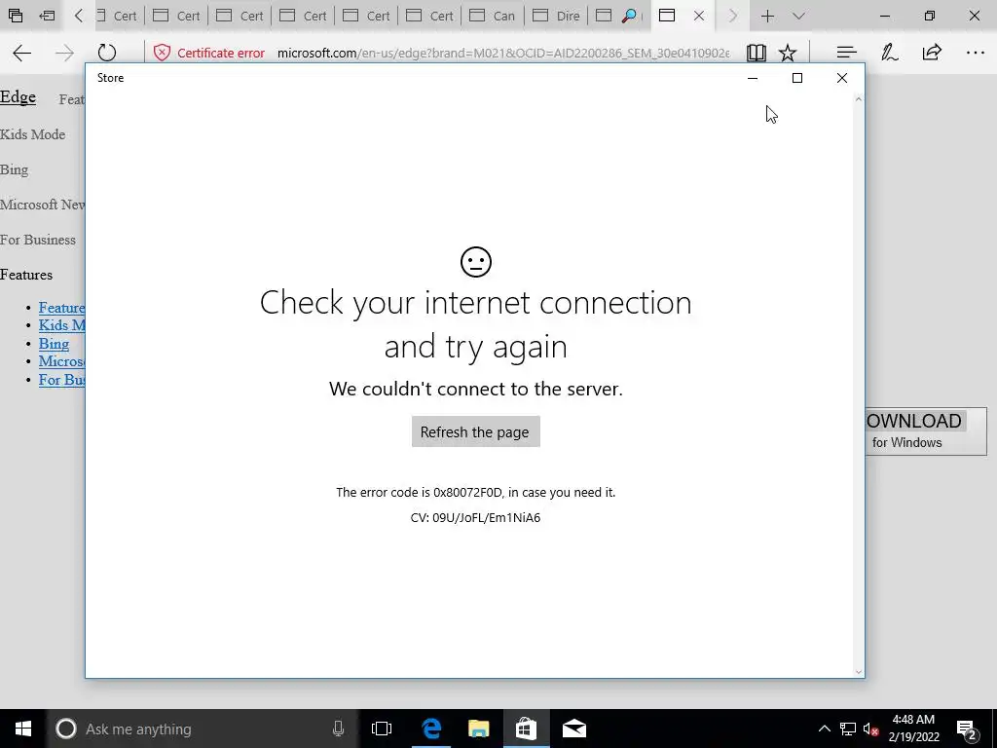Open File Explorer from taskbar
Screen dimensions: 997x748
coord(479,729)
